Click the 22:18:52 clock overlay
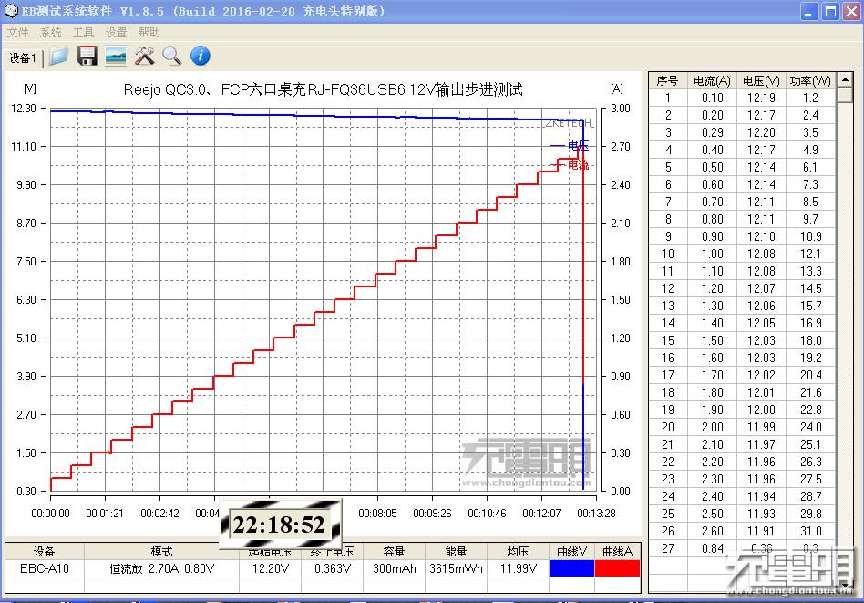 (x=280, y=525)
